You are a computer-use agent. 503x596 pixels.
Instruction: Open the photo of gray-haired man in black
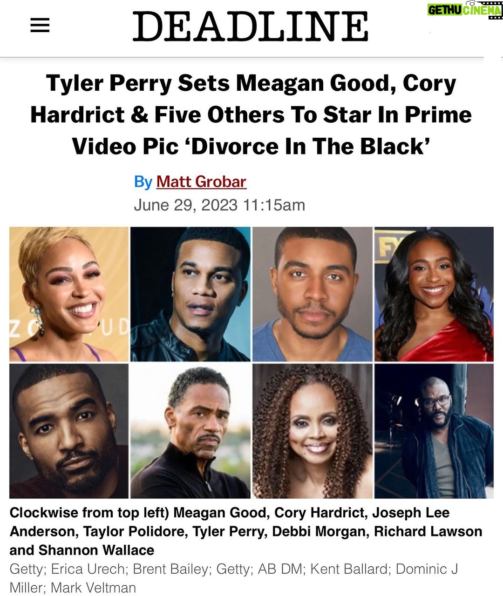click(x=190, y=431)
